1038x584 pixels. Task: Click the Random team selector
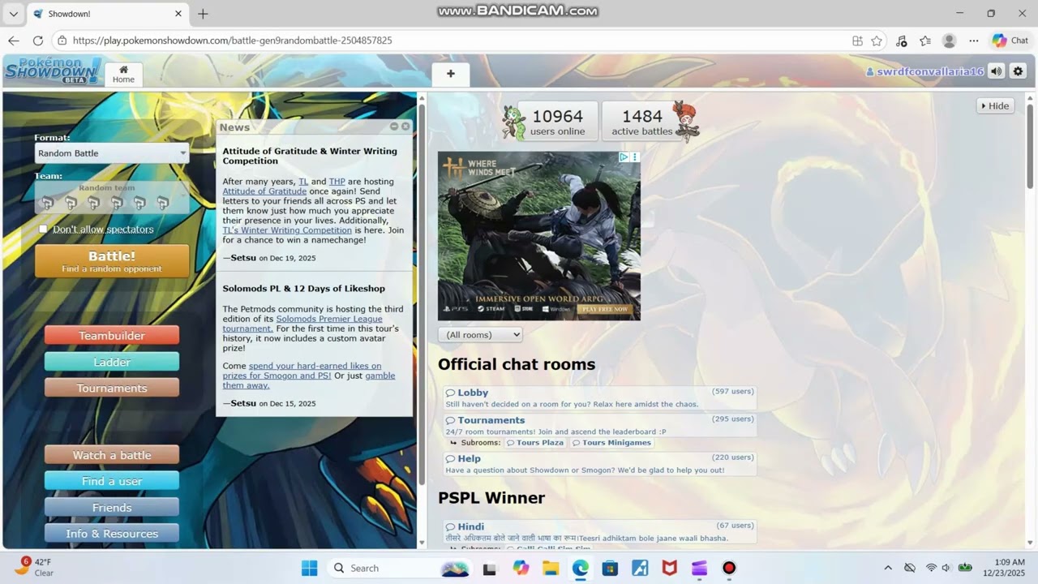112,197
